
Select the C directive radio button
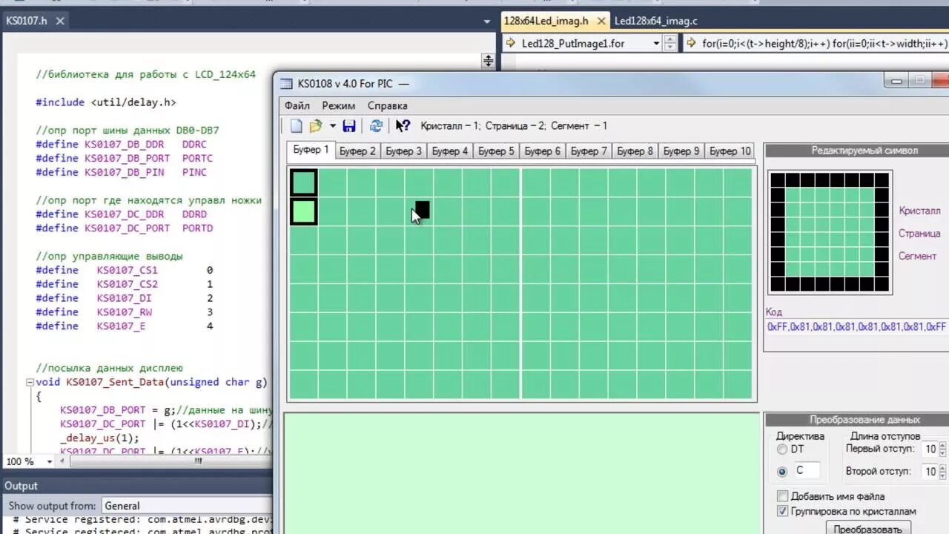coord(782,471)
